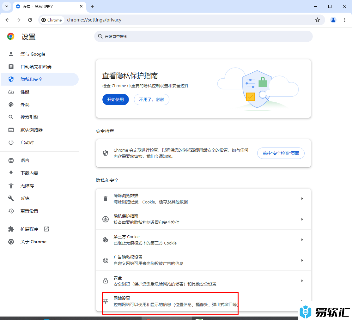Open Chrome's three-dot menu
The width and height of the screenshot is (352, 320).
(x=345, y=20)
